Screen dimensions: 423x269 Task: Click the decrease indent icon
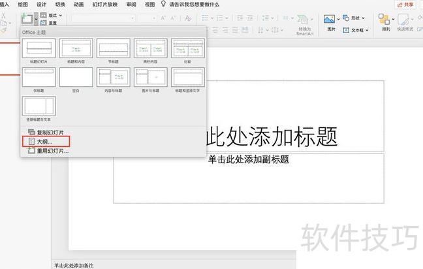240,18
